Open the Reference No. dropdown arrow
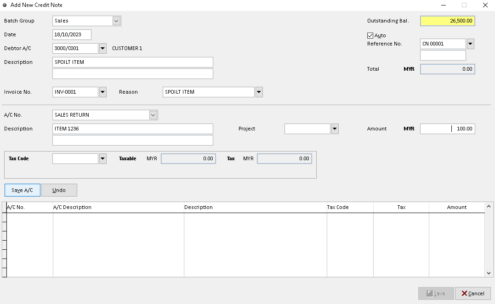Screen dimensions: 495x304 click(x=470, y=44)
